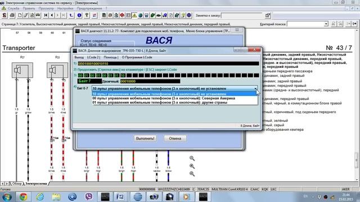360x202 pixels.
Task: Click LCode 2 in the LCode window menu
Action: point(93,57)
